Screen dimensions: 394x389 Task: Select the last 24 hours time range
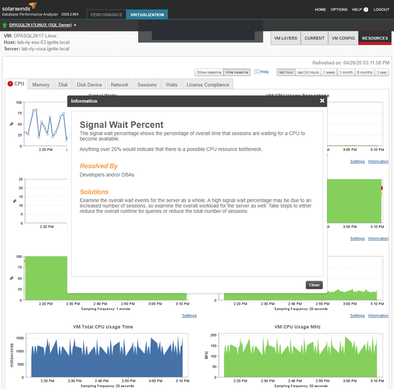coord(308,72)
